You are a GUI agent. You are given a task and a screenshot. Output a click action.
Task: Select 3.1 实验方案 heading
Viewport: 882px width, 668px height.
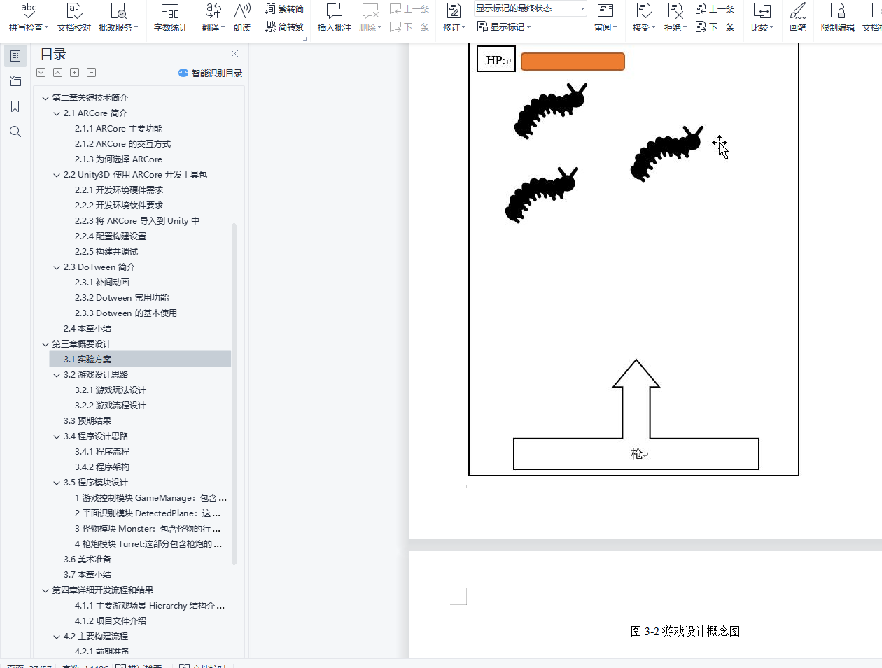click(x=140, y=359)
